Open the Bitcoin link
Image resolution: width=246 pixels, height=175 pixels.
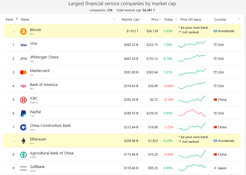coord(36,30)
